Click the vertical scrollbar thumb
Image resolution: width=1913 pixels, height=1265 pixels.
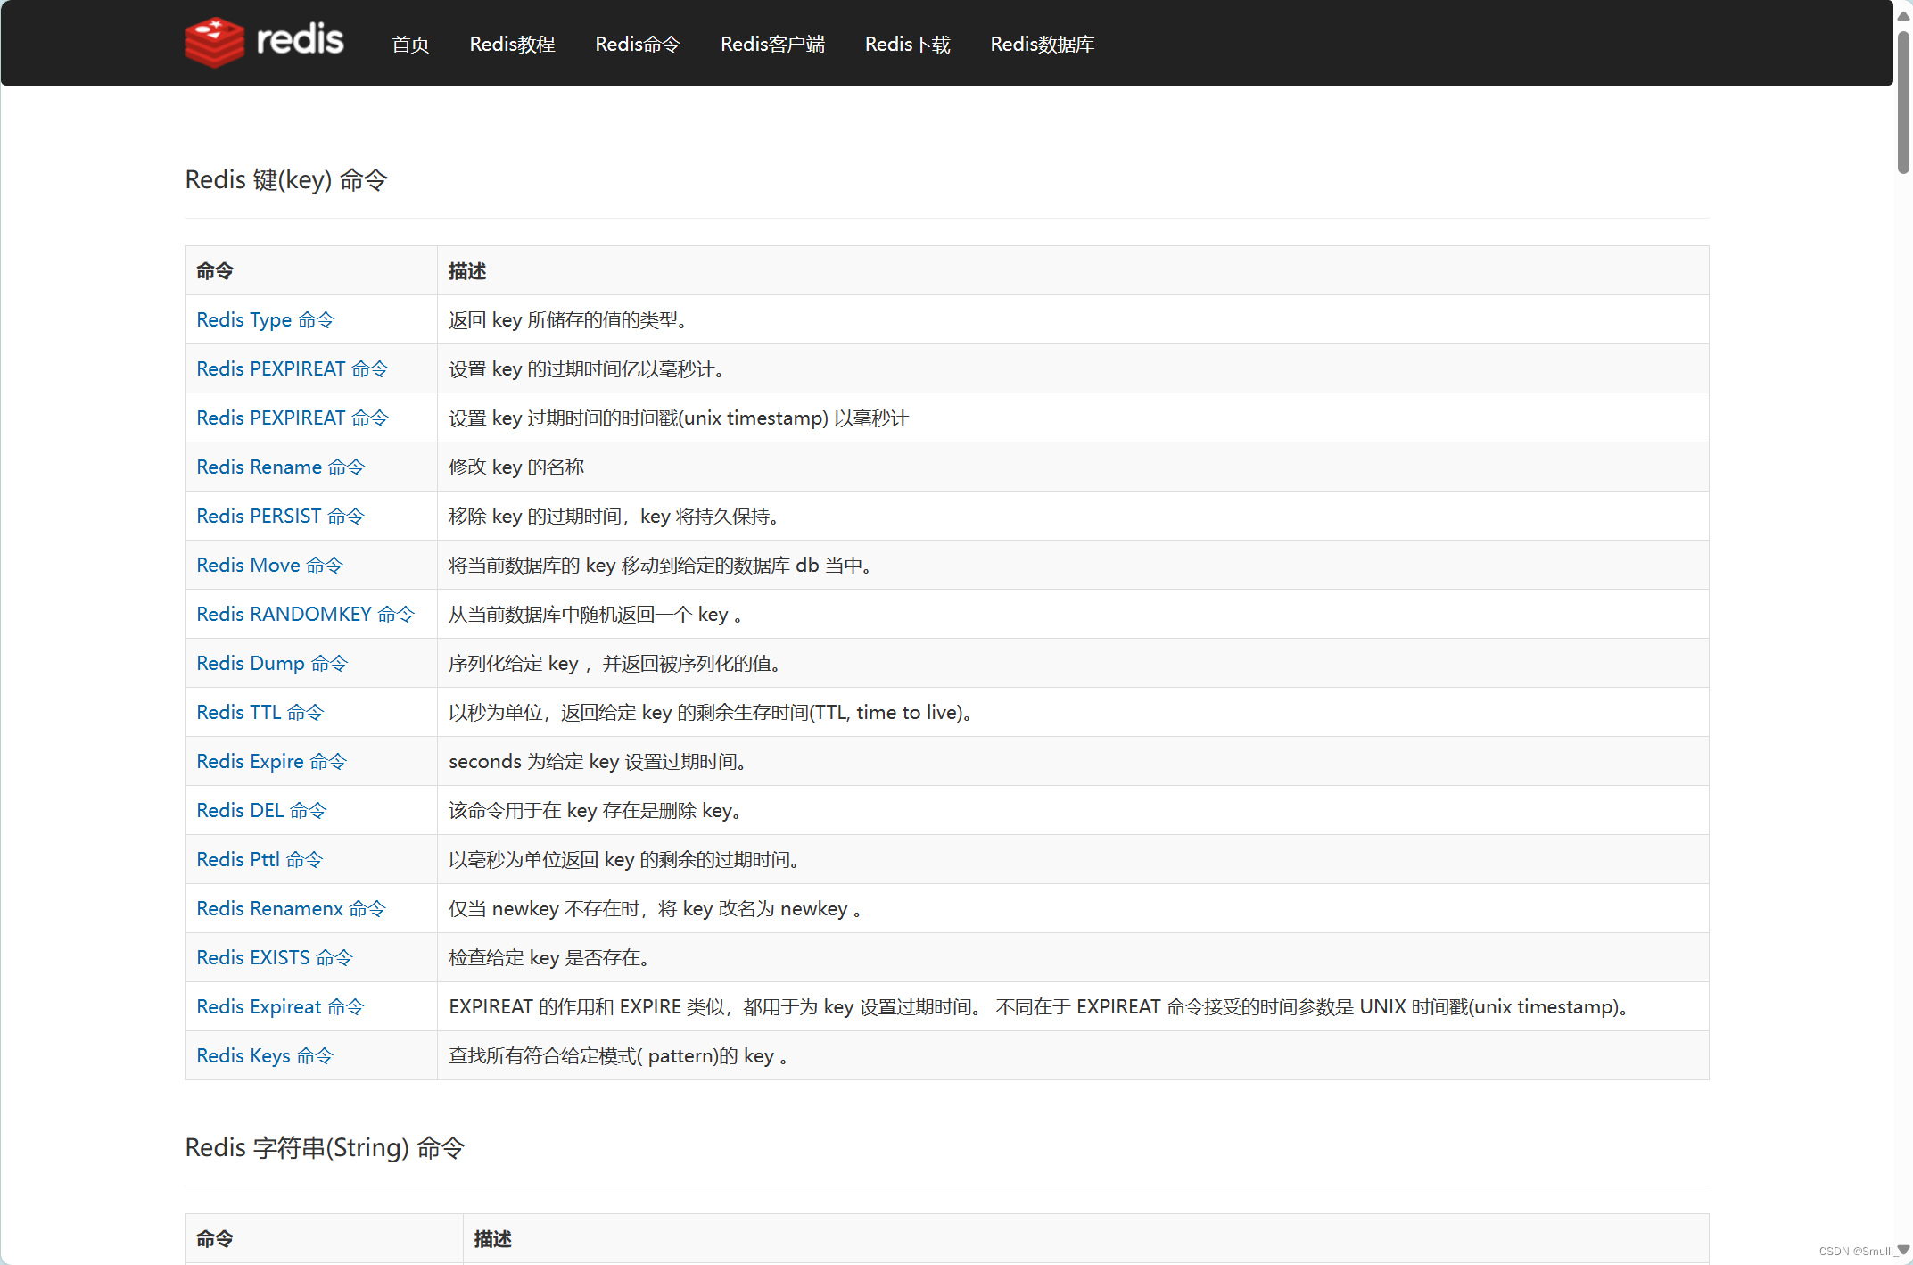pyautogui.click(x=1903, y=103)
